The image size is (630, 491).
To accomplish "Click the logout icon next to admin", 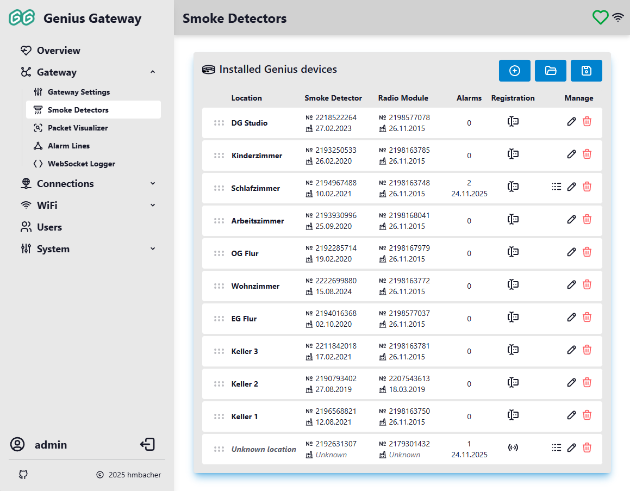I will click(147, 444).
